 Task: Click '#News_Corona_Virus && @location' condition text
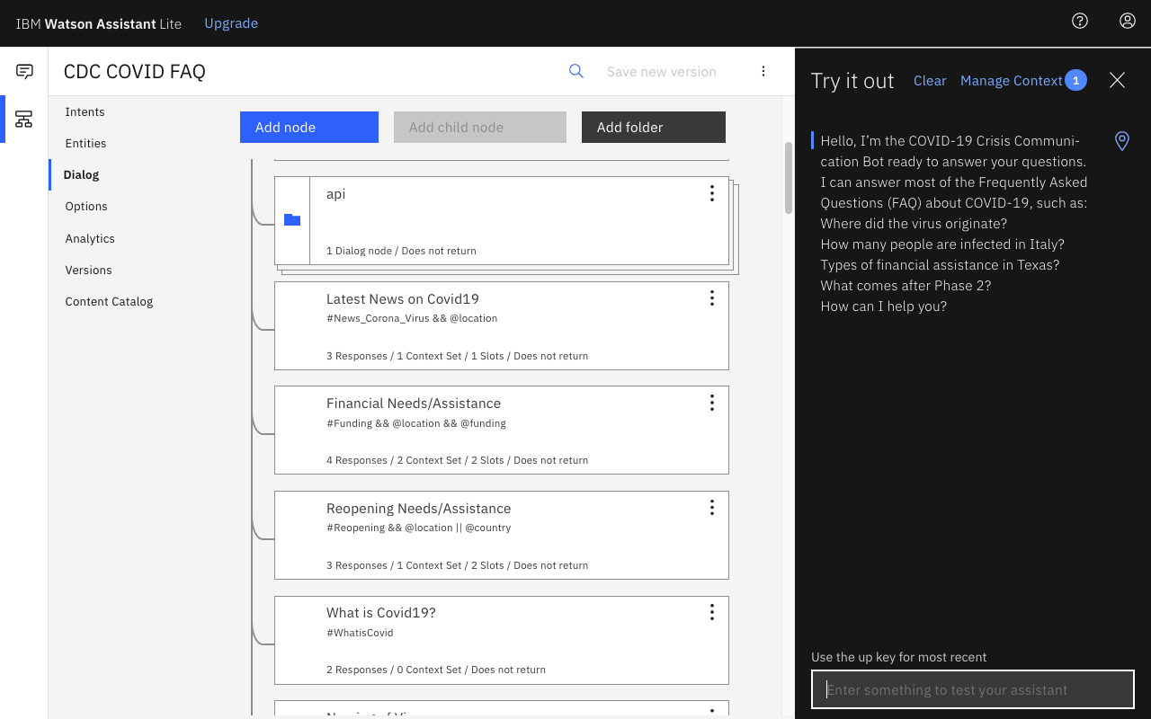click(x=412, y=318)
